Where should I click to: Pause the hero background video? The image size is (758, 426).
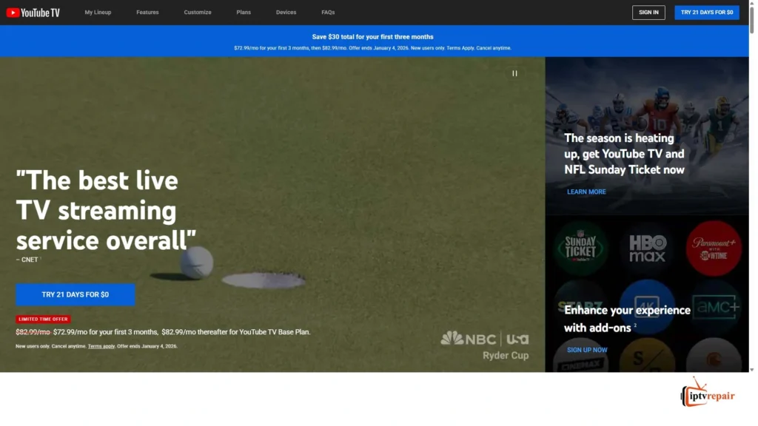pos(514,73)
